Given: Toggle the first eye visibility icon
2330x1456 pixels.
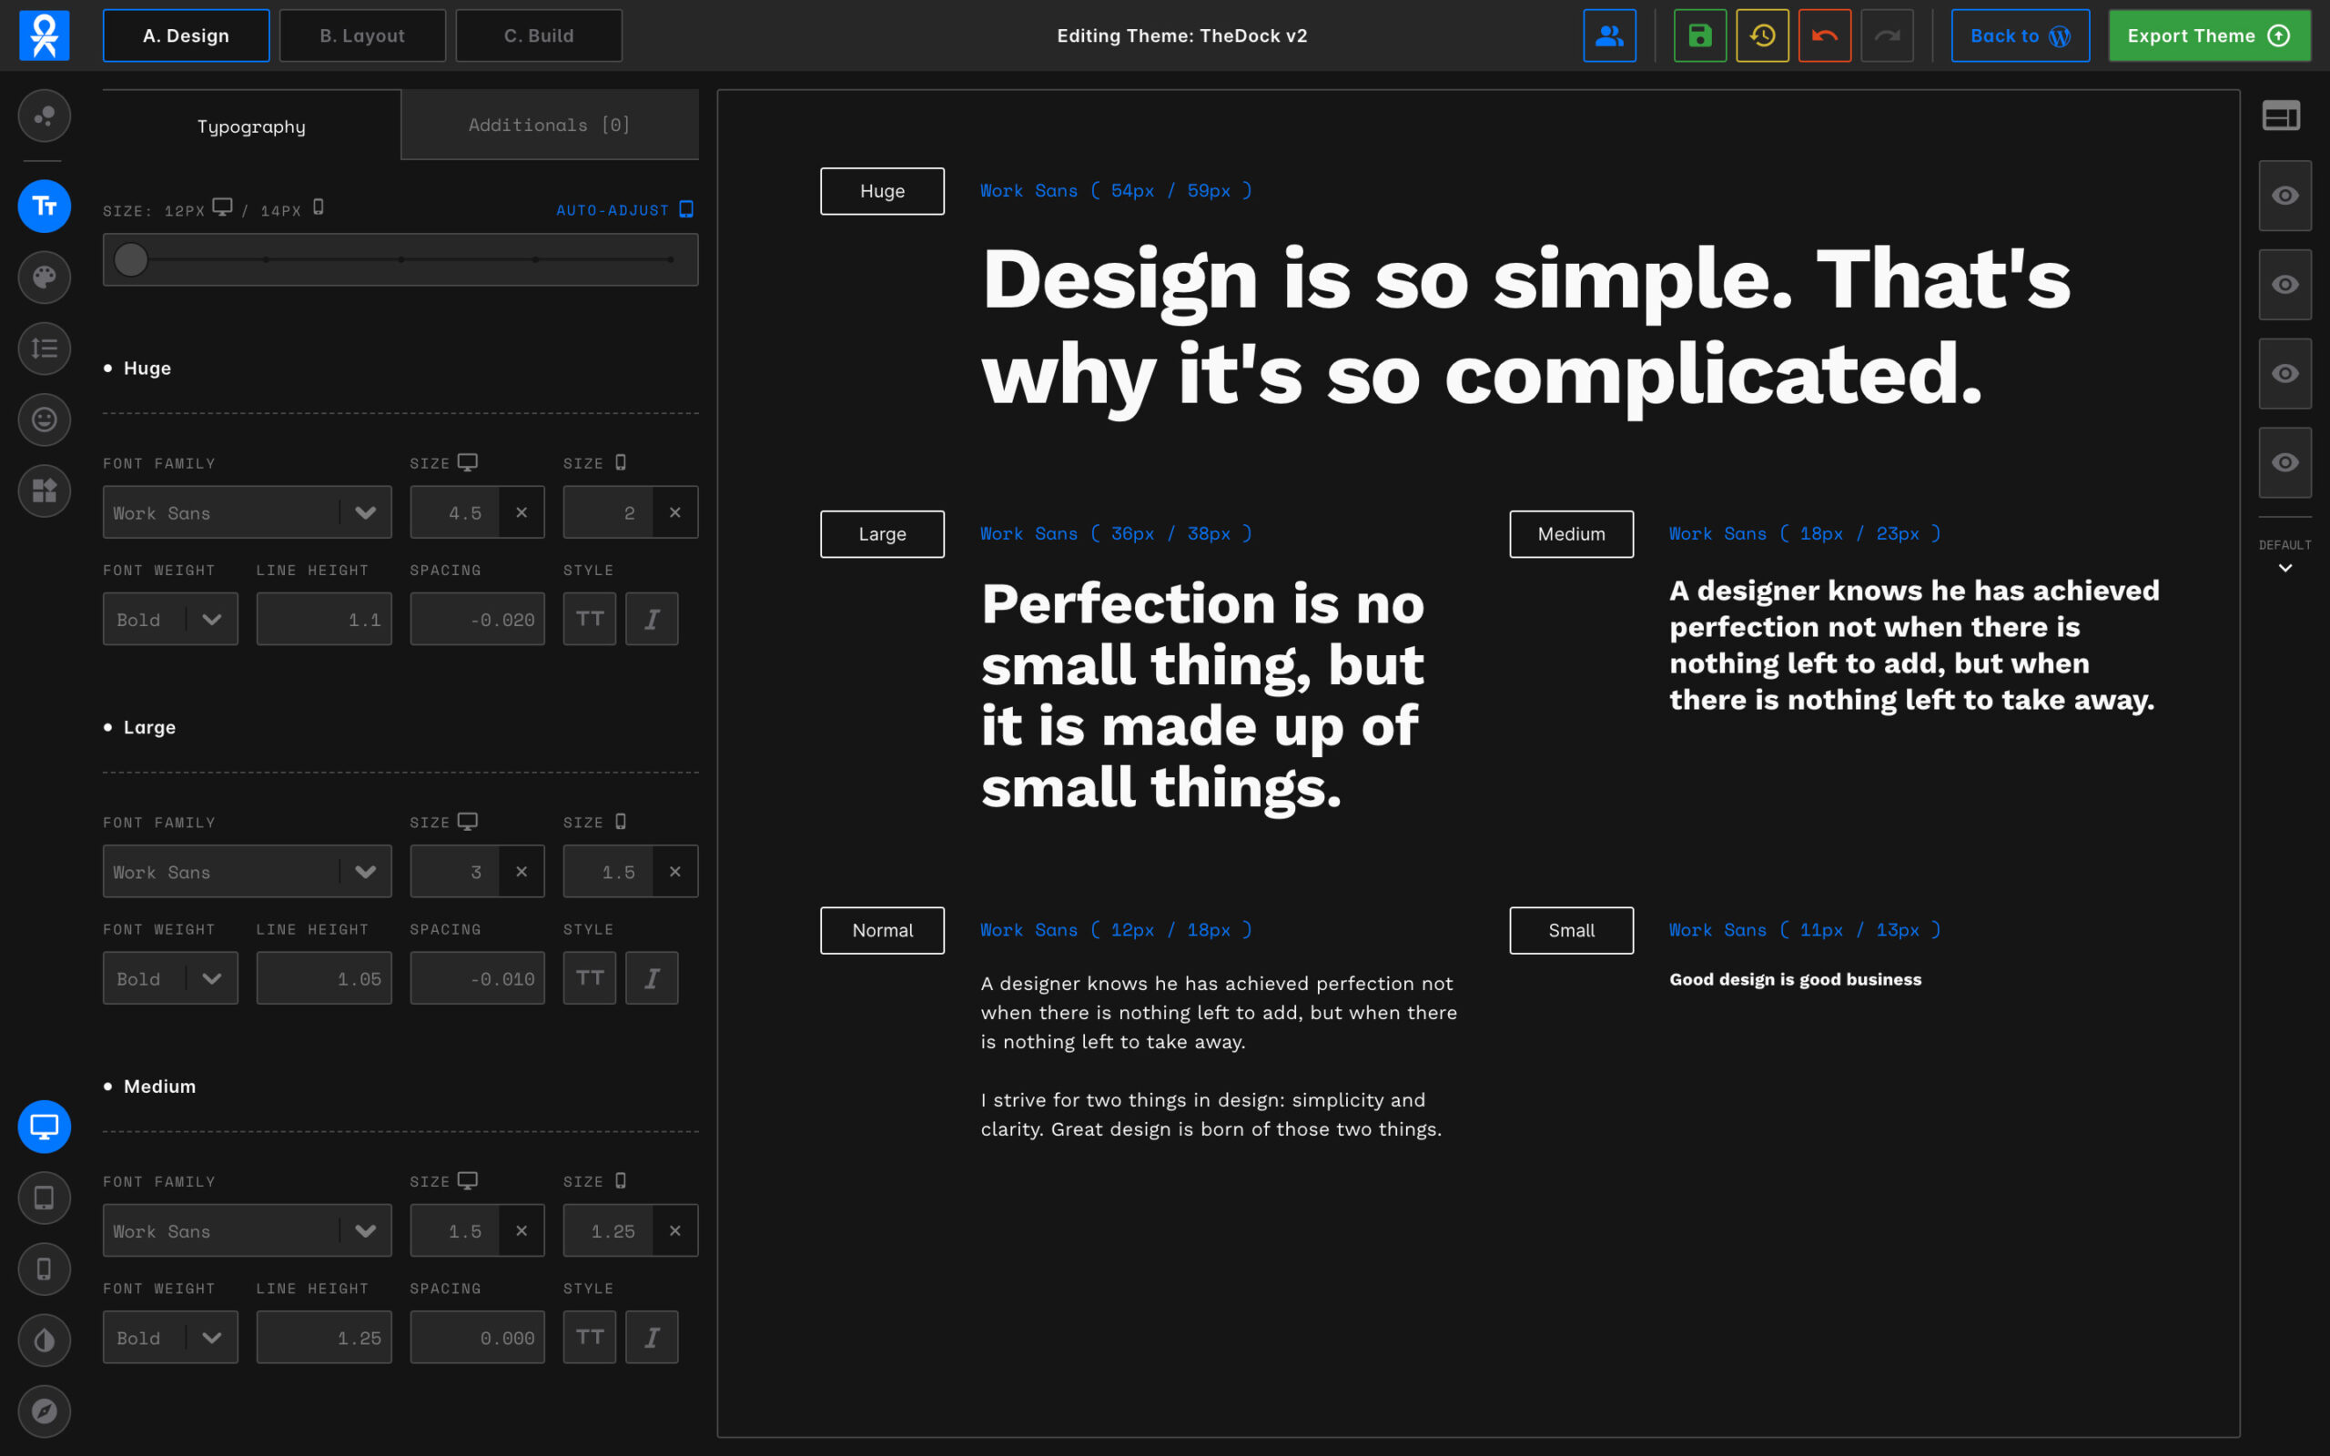Looking at the screenshot, I should pos(2284,196).
